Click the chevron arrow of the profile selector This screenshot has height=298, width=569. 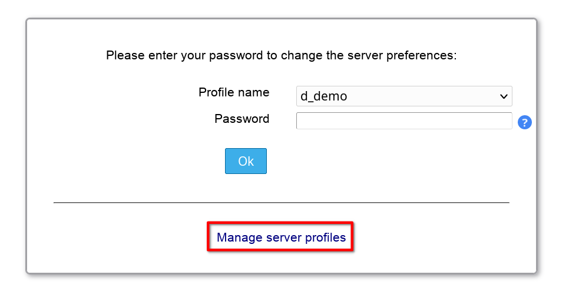point(504,96)
